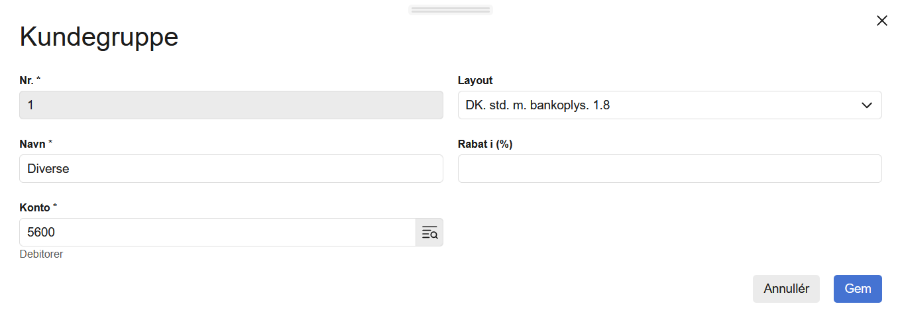Click the Nr. label
The height and width of the screenshot is (322, 900).
point(27,81)
